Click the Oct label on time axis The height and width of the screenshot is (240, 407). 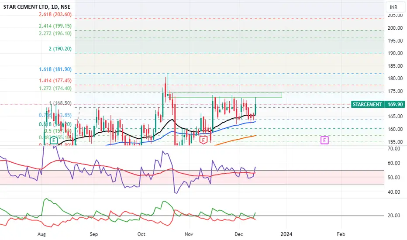[141, 234]
